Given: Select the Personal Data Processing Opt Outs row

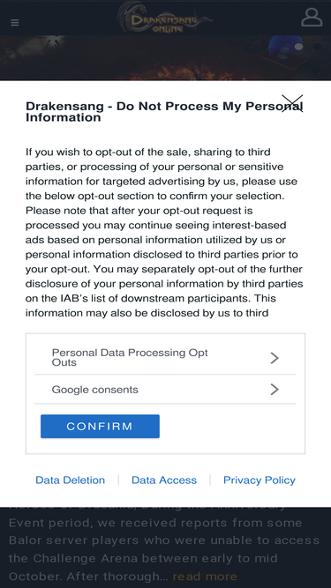Looking at the screenshot, I should click(x=166, y=358).
